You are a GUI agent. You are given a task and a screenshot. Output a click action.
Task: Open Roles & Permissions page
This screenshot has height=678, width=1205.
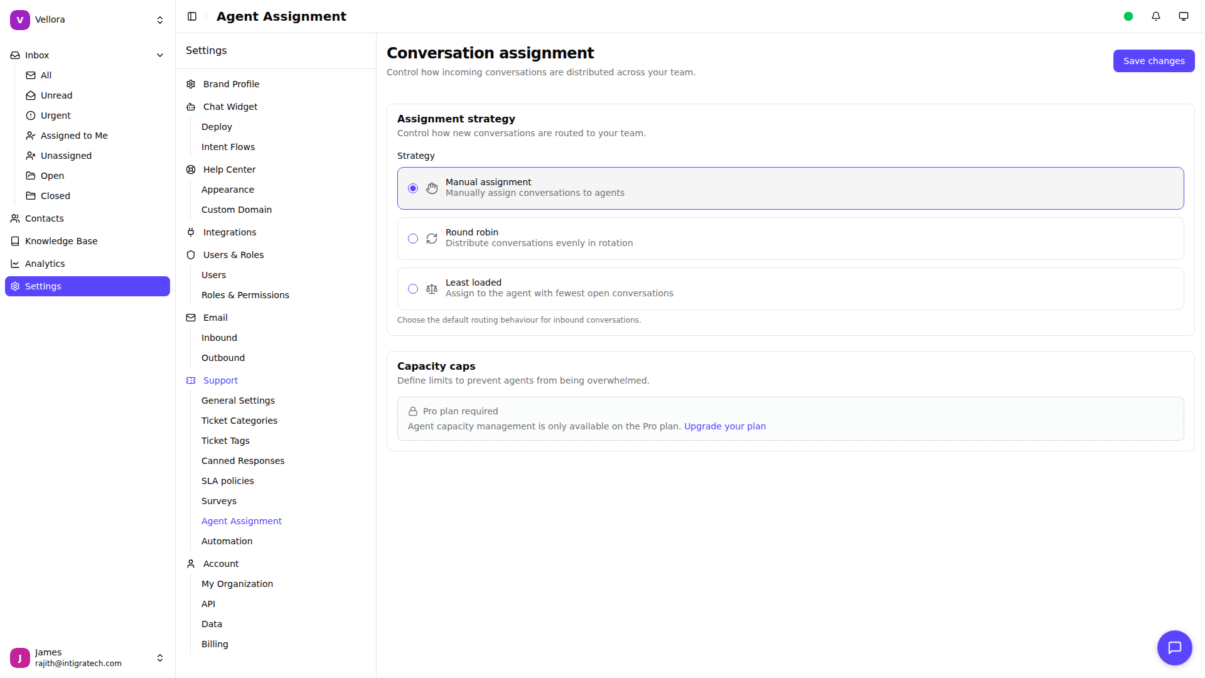(x=245, y=295)
